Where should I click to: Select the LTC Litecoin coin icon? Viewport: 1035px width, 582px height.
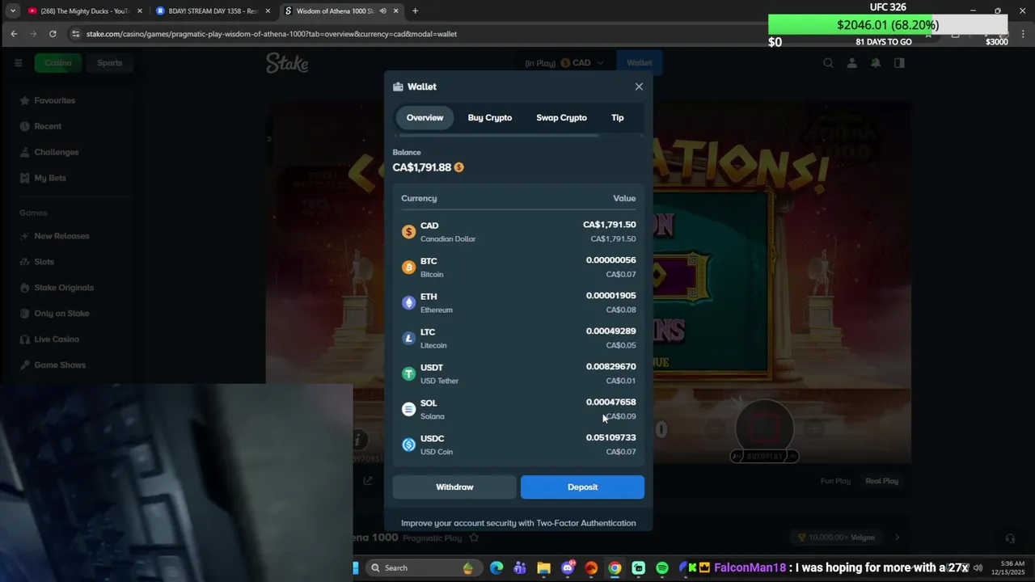pyautogui.click(x=408, y=338)
